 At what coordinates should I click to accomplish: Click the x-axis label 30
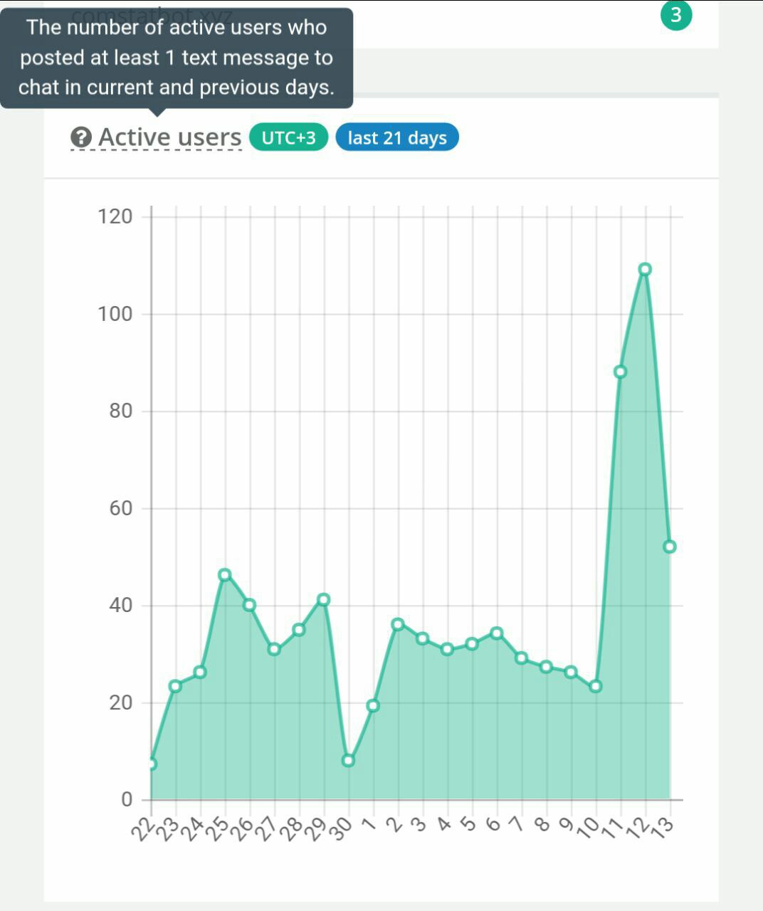point(341,828)
